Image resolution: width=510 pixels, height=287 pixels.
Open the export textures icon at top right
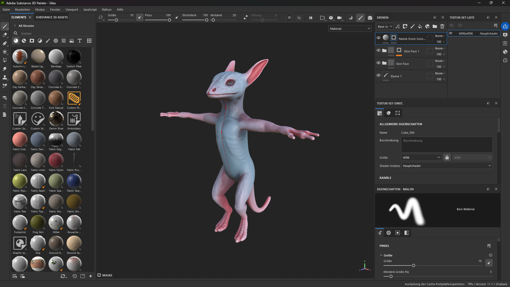(x=505, y=26)
